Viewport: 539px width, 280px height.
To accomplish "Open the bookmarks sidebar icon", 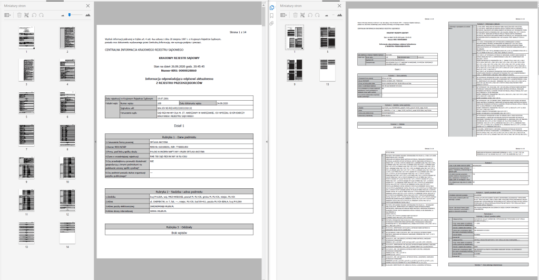I will click(271, 16).
